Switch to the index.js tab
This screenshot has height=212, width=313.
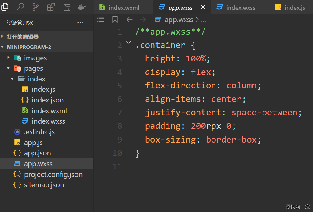[x=291, y=7]
